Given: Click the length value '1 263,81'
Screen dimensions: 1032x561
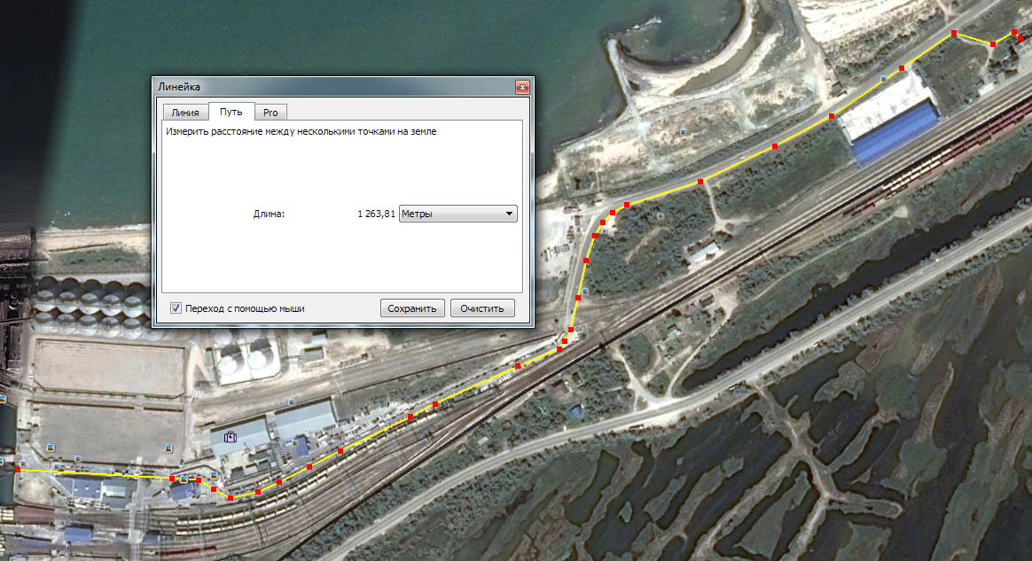Looking at the screenshot, I should point(376,214).
